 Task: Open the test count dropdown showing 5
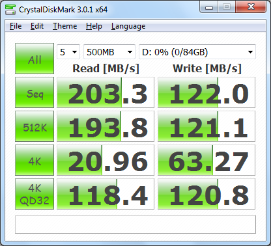68,52
